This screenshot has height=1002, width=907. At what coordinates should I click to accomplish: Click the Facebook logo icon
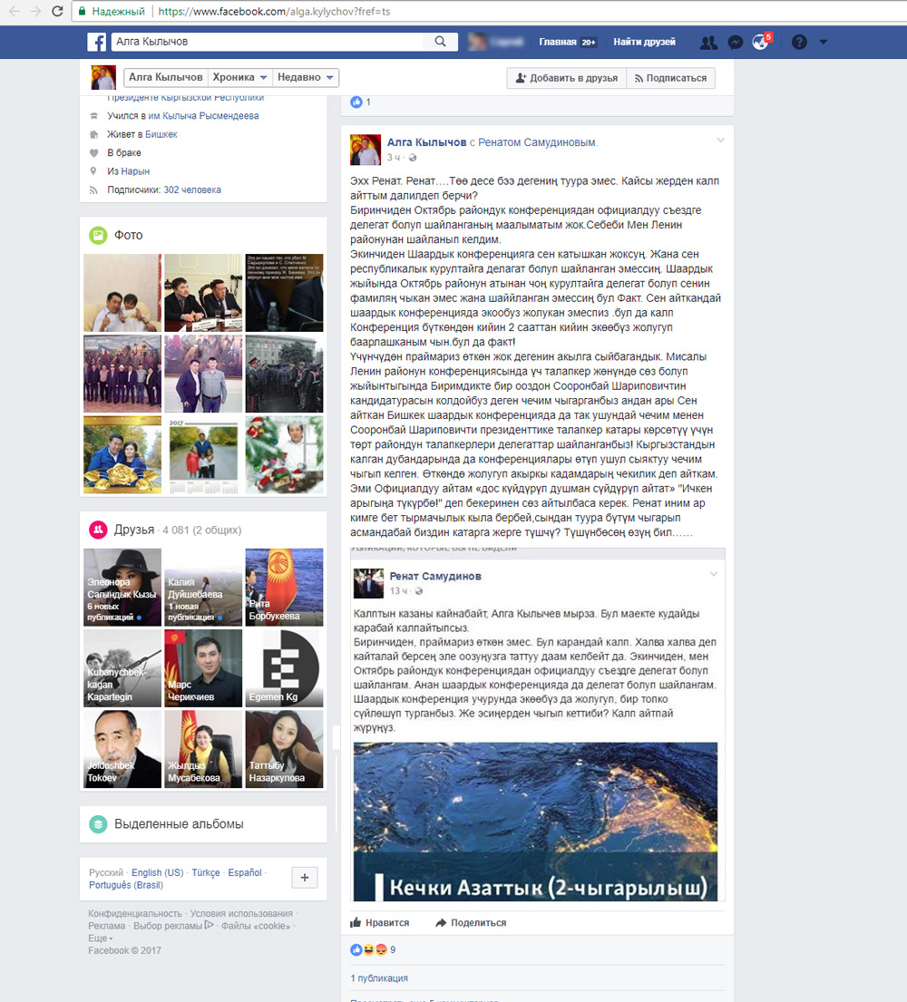(x=97, y=42)
